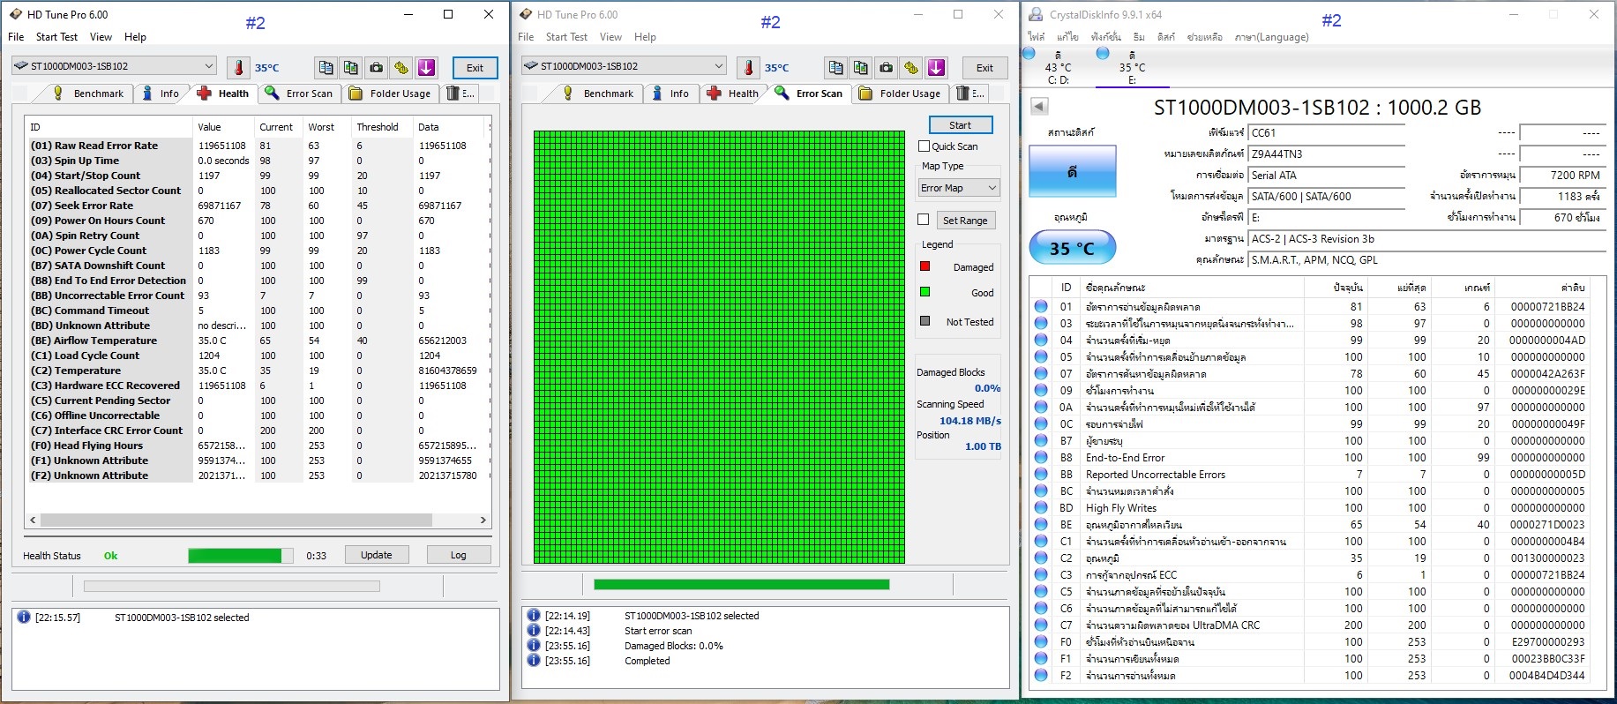This screenshot has height=704, width=1617.
Task: Options gear icon in Error Scan HD Tune window
Action: pyautogui.click(x=911, y=67)
